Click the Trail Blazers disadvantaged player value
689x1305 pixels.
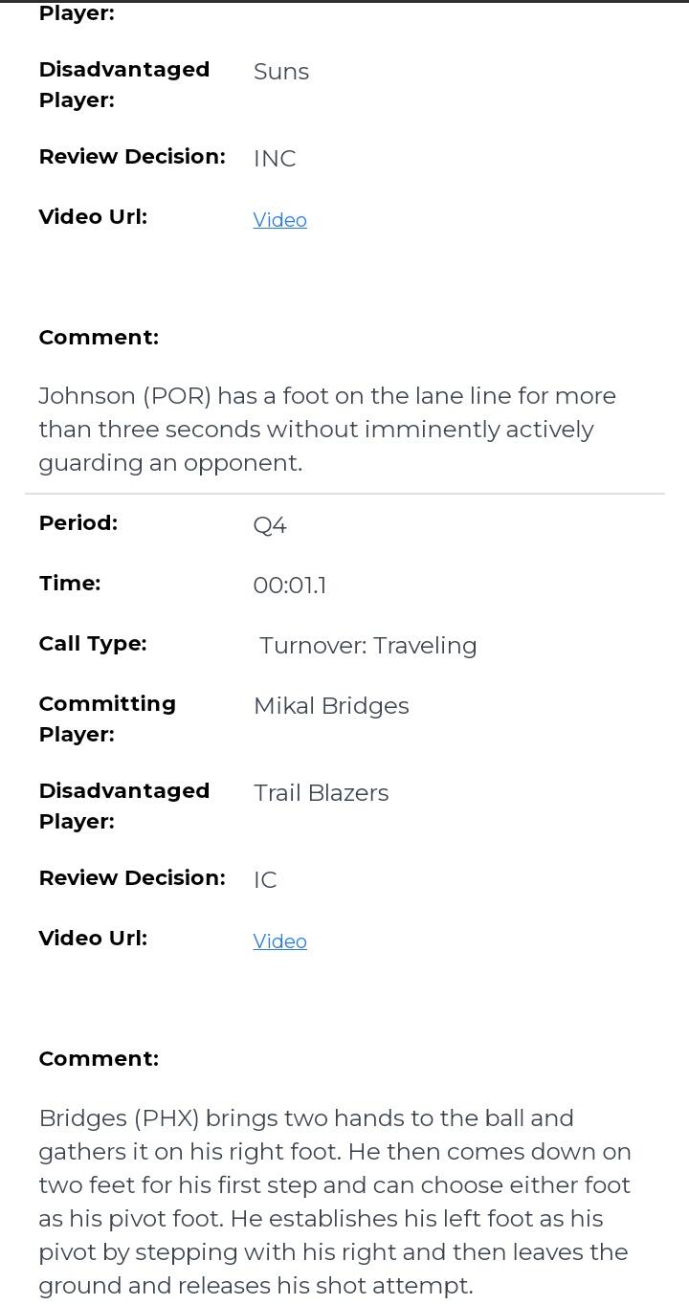point(322,793)
